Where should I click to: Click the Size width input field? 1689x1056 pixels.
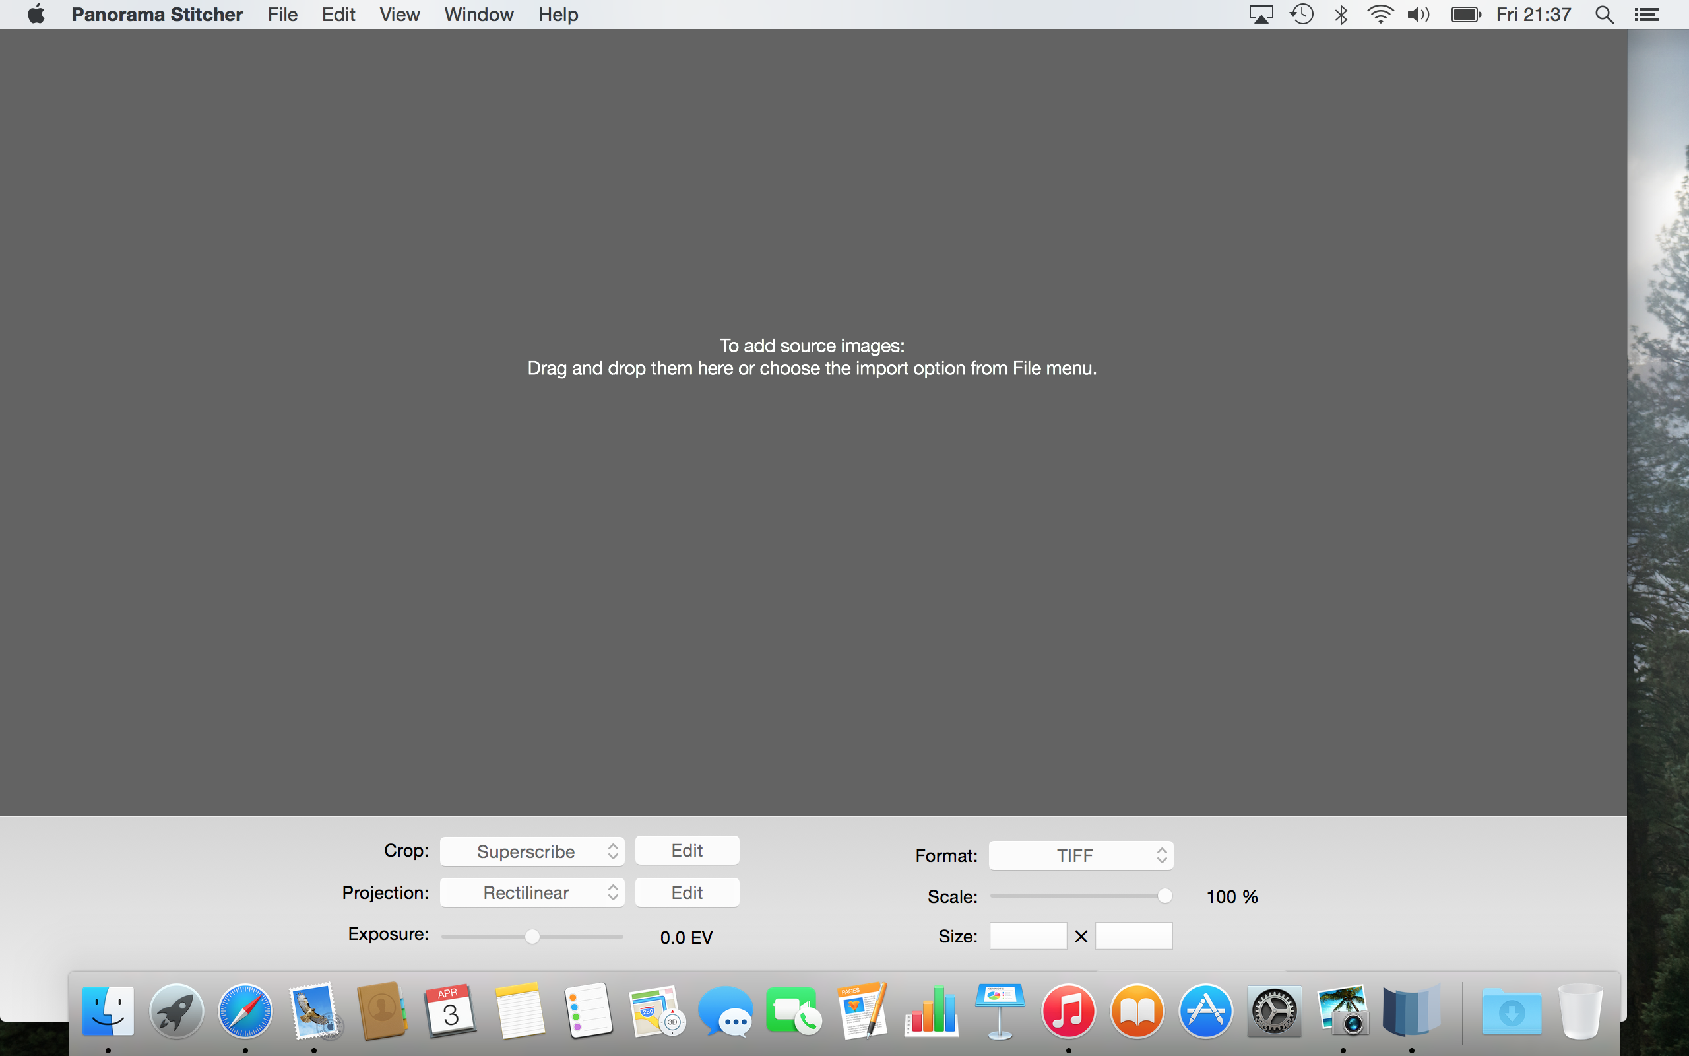(1028, 936)
